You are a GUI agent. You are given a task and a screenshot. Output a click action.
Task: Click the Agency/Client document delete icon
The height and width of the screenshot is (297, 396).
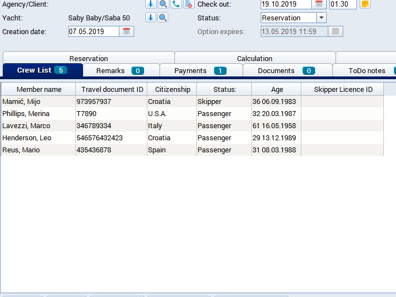pyautogui.click(x=189, y=4)
